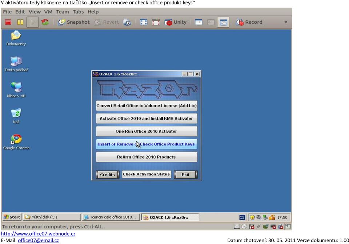349x244 pixels.
Task: Click the hard disk device status icon
Action: point(237,227)
